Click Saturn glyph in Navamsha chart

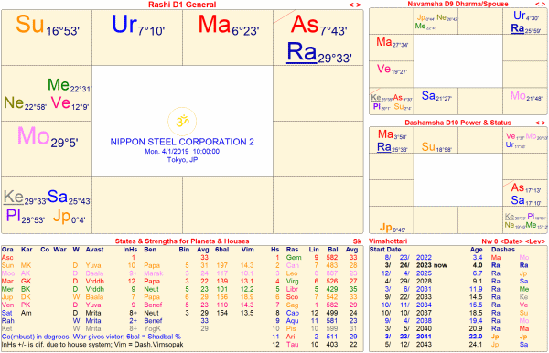click(428, 95)
